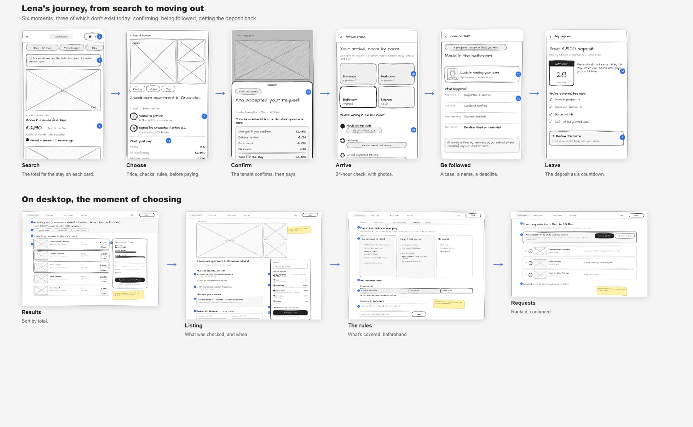The height and width of the screenshot is (427, 693).
Task: Tap the clock icon beside 'Confirm within'
Action: click(237, 119)
